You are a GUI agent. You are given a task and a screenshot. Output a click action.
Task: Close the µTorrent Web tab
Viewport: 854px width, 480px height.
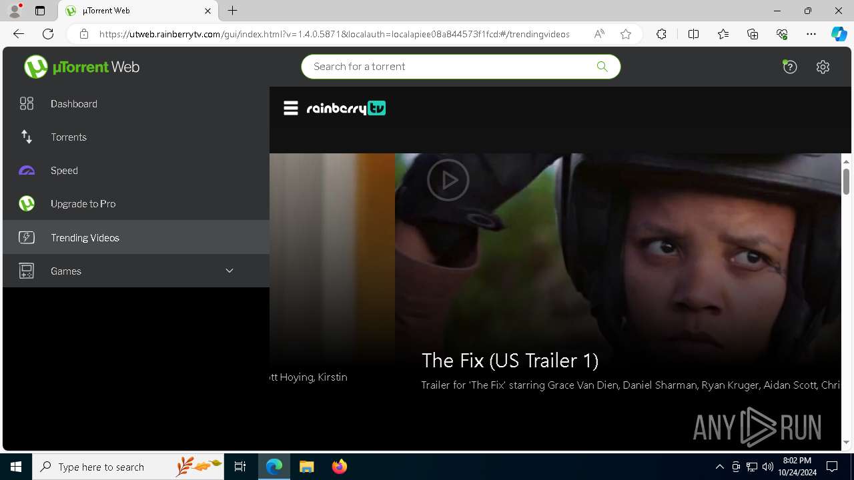point(207,11)
